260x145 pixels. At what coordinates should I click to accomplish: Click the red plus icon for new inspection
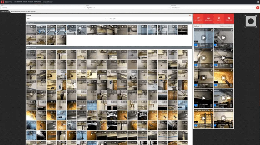[x=258, y=8]
